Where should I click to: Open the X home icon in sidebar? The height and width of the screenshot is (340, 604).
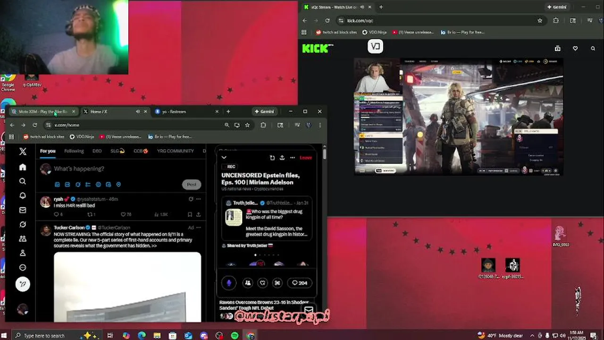(x=22, y=167)
